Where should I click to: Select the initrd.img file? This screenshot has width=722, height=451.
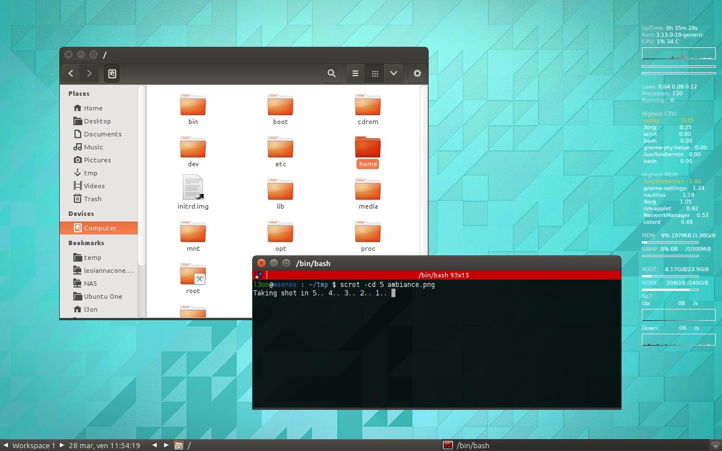[x=193, y=192]
